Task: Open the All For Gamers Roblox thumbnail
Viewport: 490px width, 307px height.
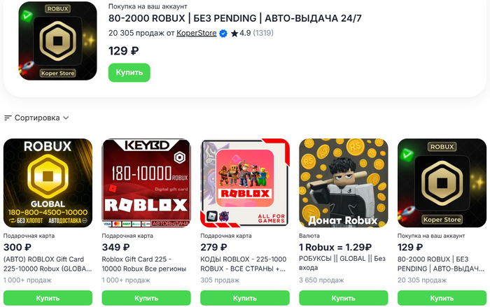Action: [244, 183]
